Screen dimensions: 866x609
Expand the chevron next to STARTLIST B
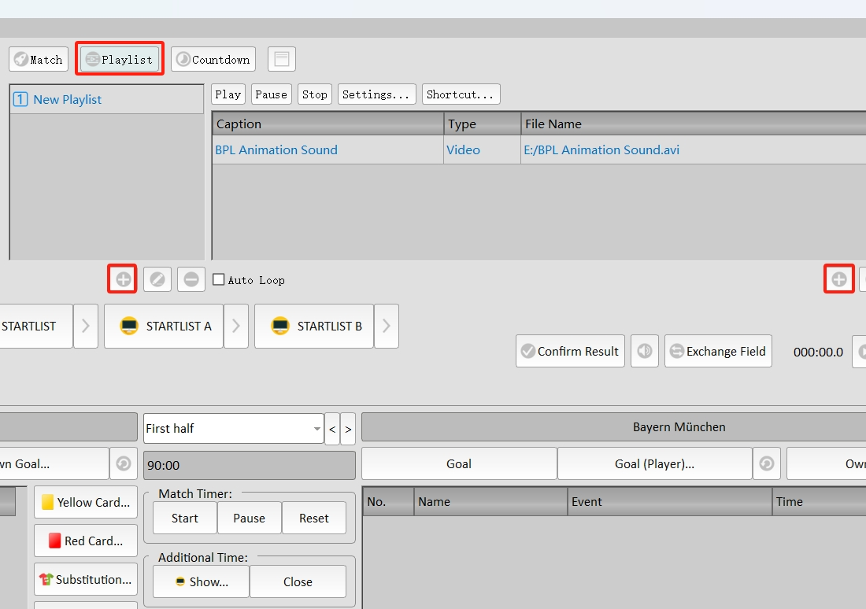coord(386,327)
